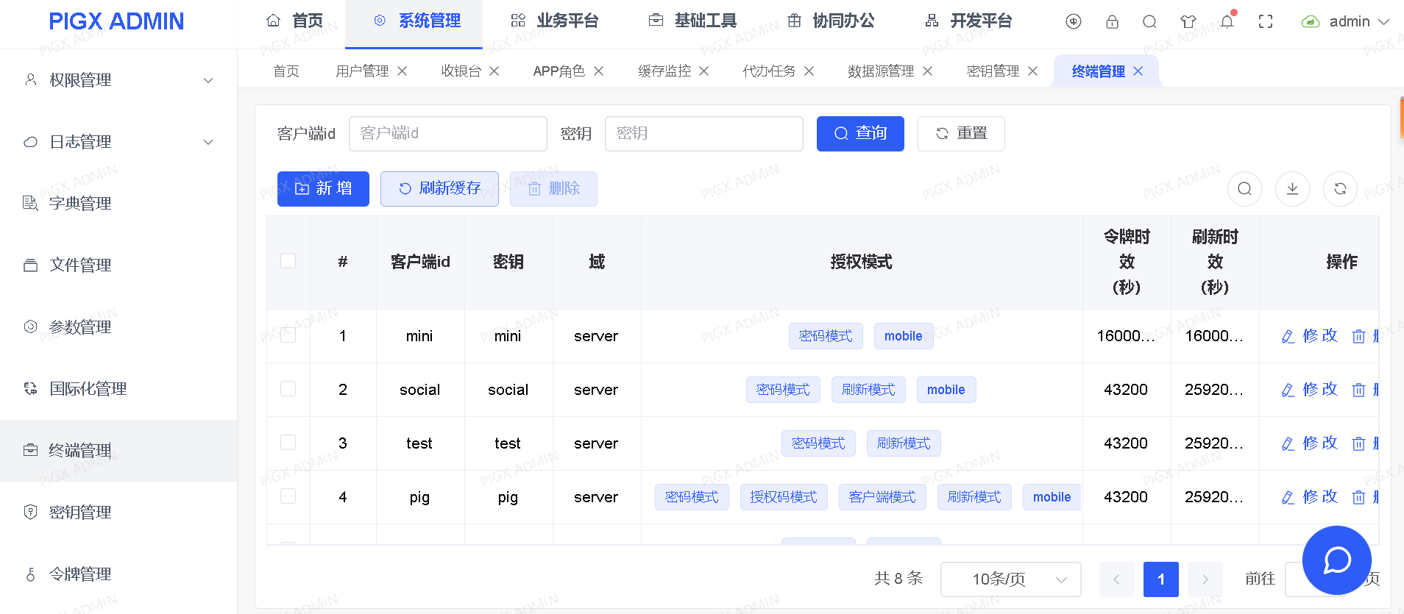This screenshot has width=1404, height=614.
Task: Click the delete trash icon for pig row
Action: [1358, 497]
